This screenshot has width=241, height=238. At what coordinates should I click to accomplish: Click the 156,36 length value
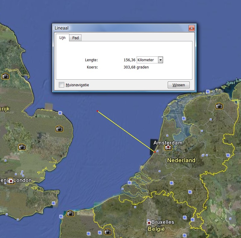129,60
